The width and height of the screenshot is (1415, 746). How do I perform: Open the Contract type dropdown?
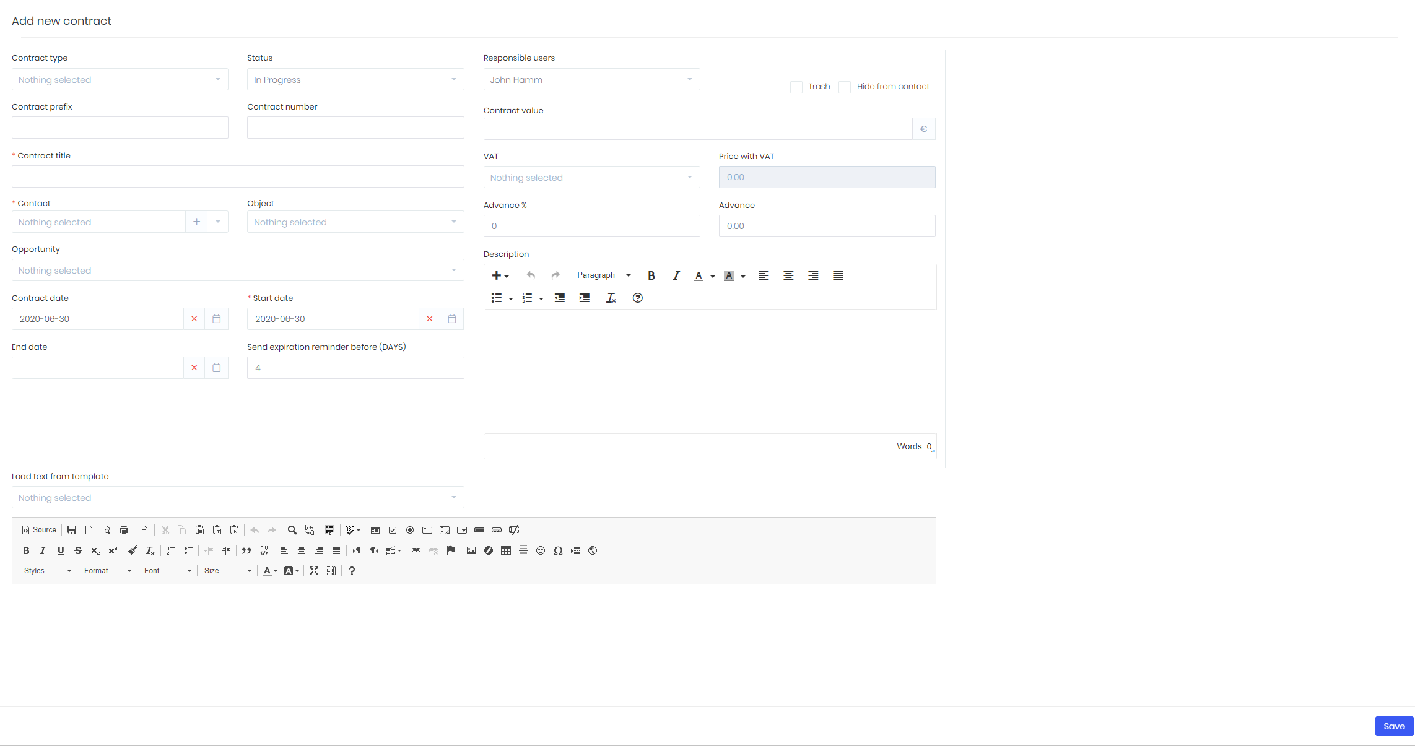120,79
